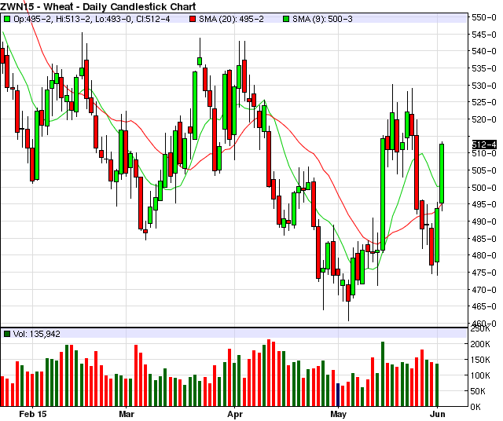503x421 pixels.
Task: Click the 540-0 price axis label
Action: tap(484, 51)
